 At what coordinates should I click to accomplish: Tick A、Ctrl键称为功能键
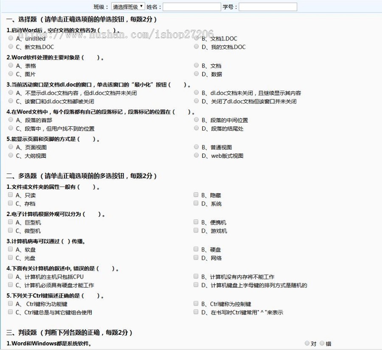10,303
